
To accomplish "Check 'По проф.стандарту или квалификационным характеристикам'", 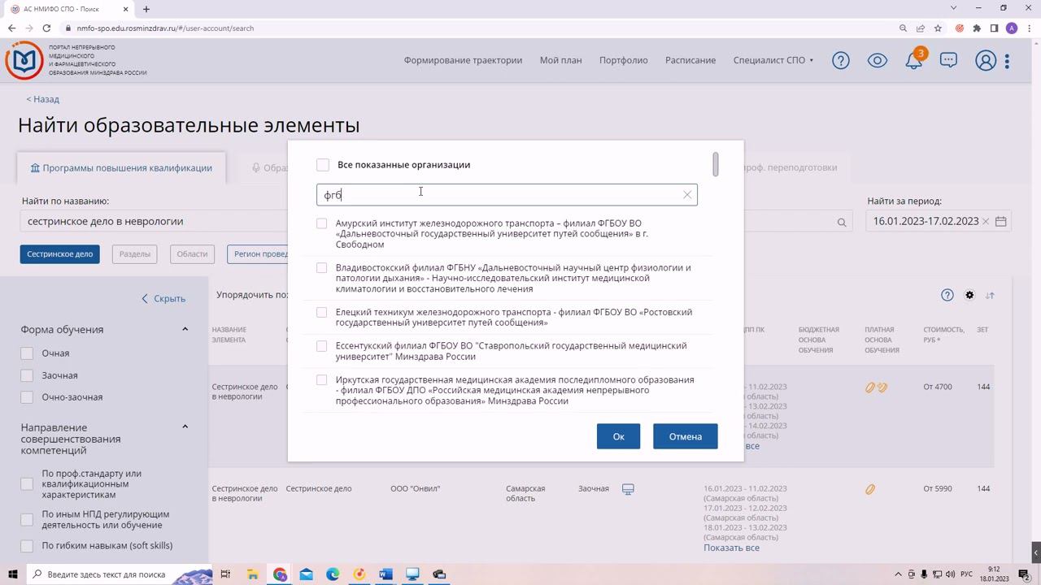I will [27, 483].
